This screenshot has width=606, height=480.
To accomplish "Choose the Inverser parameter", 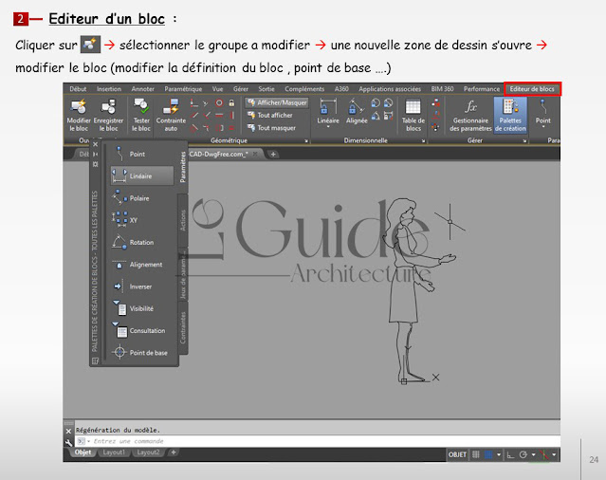I will tap(142, 286).
